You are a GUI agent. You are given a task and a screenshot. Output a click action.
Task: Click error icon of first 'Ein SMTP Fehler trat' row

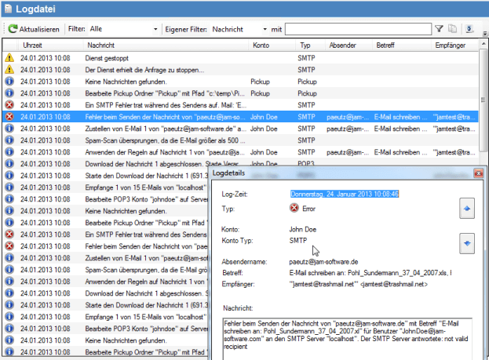(x=9, y=105)
